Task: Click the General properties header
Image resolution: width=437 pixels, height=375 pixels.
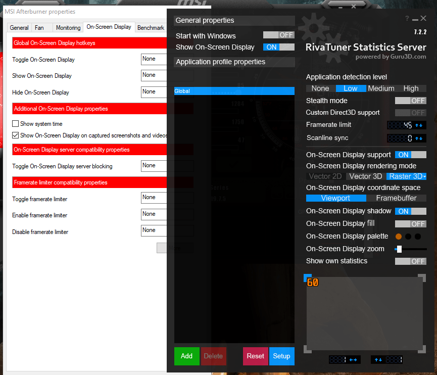Action: point(234,20)
